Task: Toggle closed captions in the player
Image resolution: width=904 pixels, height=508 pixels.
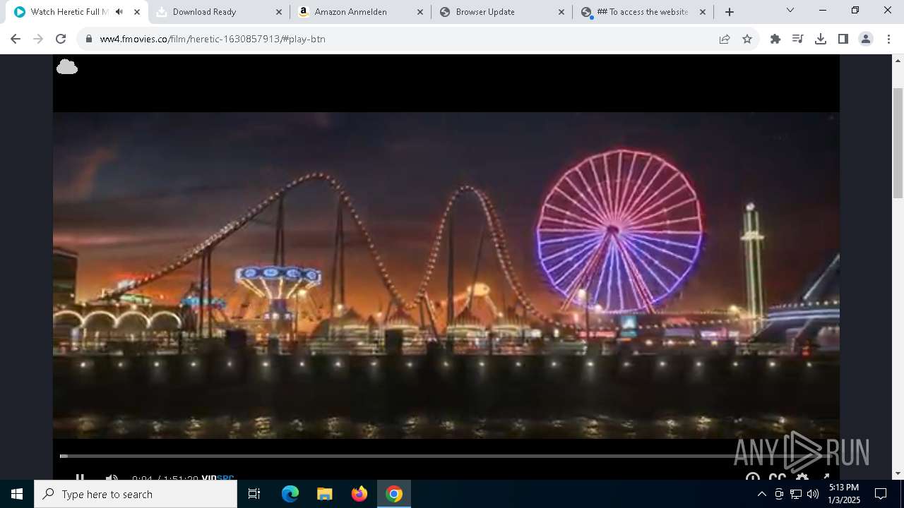Action: [x=778, y=476]
